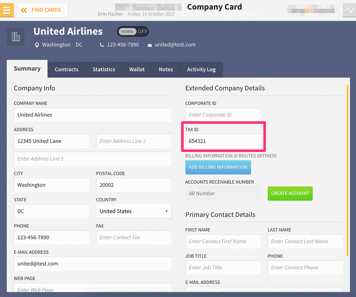Click the Tax ID field 654321
Screen dimensions: 356x297
[223, 141]
